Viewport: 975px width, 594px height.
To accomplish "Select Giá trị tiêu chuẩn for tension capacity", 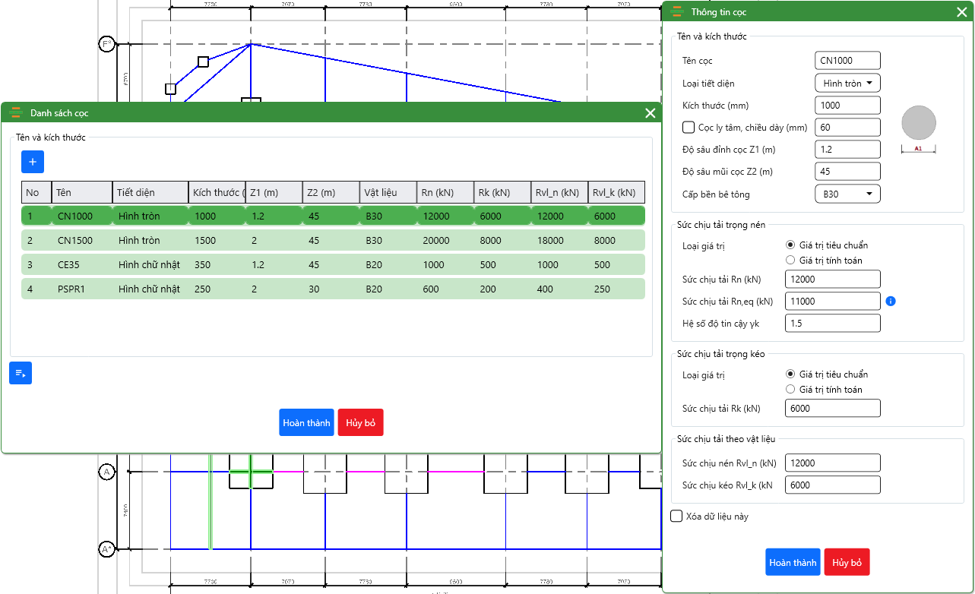I will pos(790,374).
